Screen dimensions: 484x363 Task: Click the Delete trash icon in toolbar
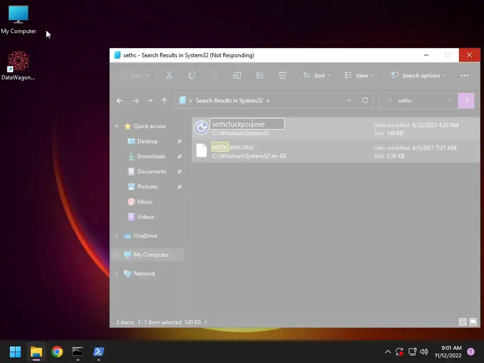(x=283, y=75)
